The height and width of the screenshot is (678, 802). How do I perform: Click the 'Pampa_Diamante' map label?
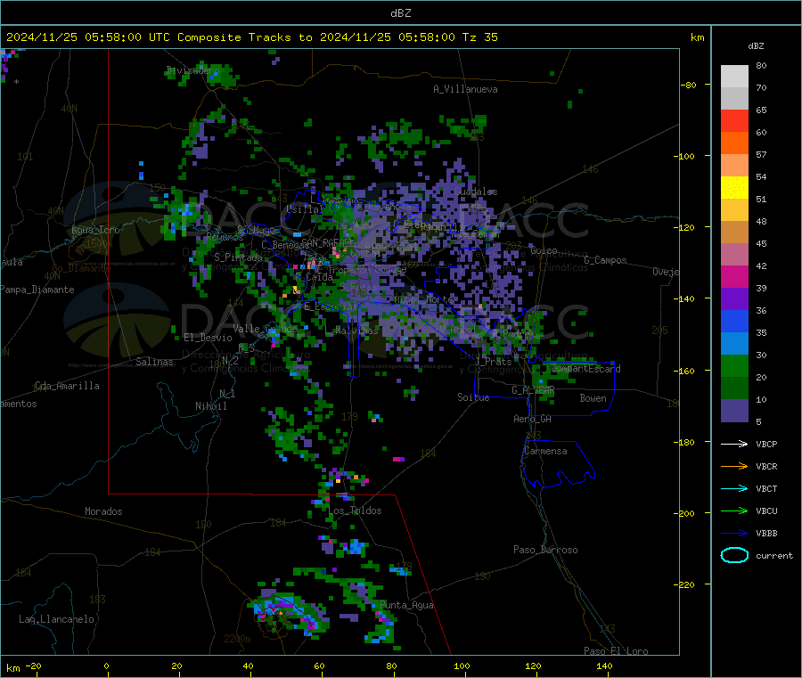tap(37, 290)
